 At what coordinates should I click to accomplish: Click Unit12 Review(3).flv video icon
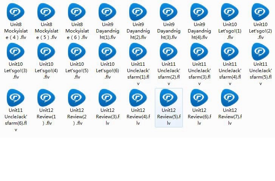pyautogui.click(x=107, y=98)
